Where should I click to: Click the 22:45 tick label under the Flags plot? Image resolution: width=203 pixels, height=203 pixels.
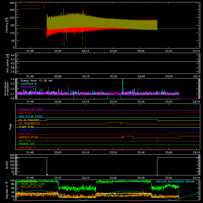[141, 153]
